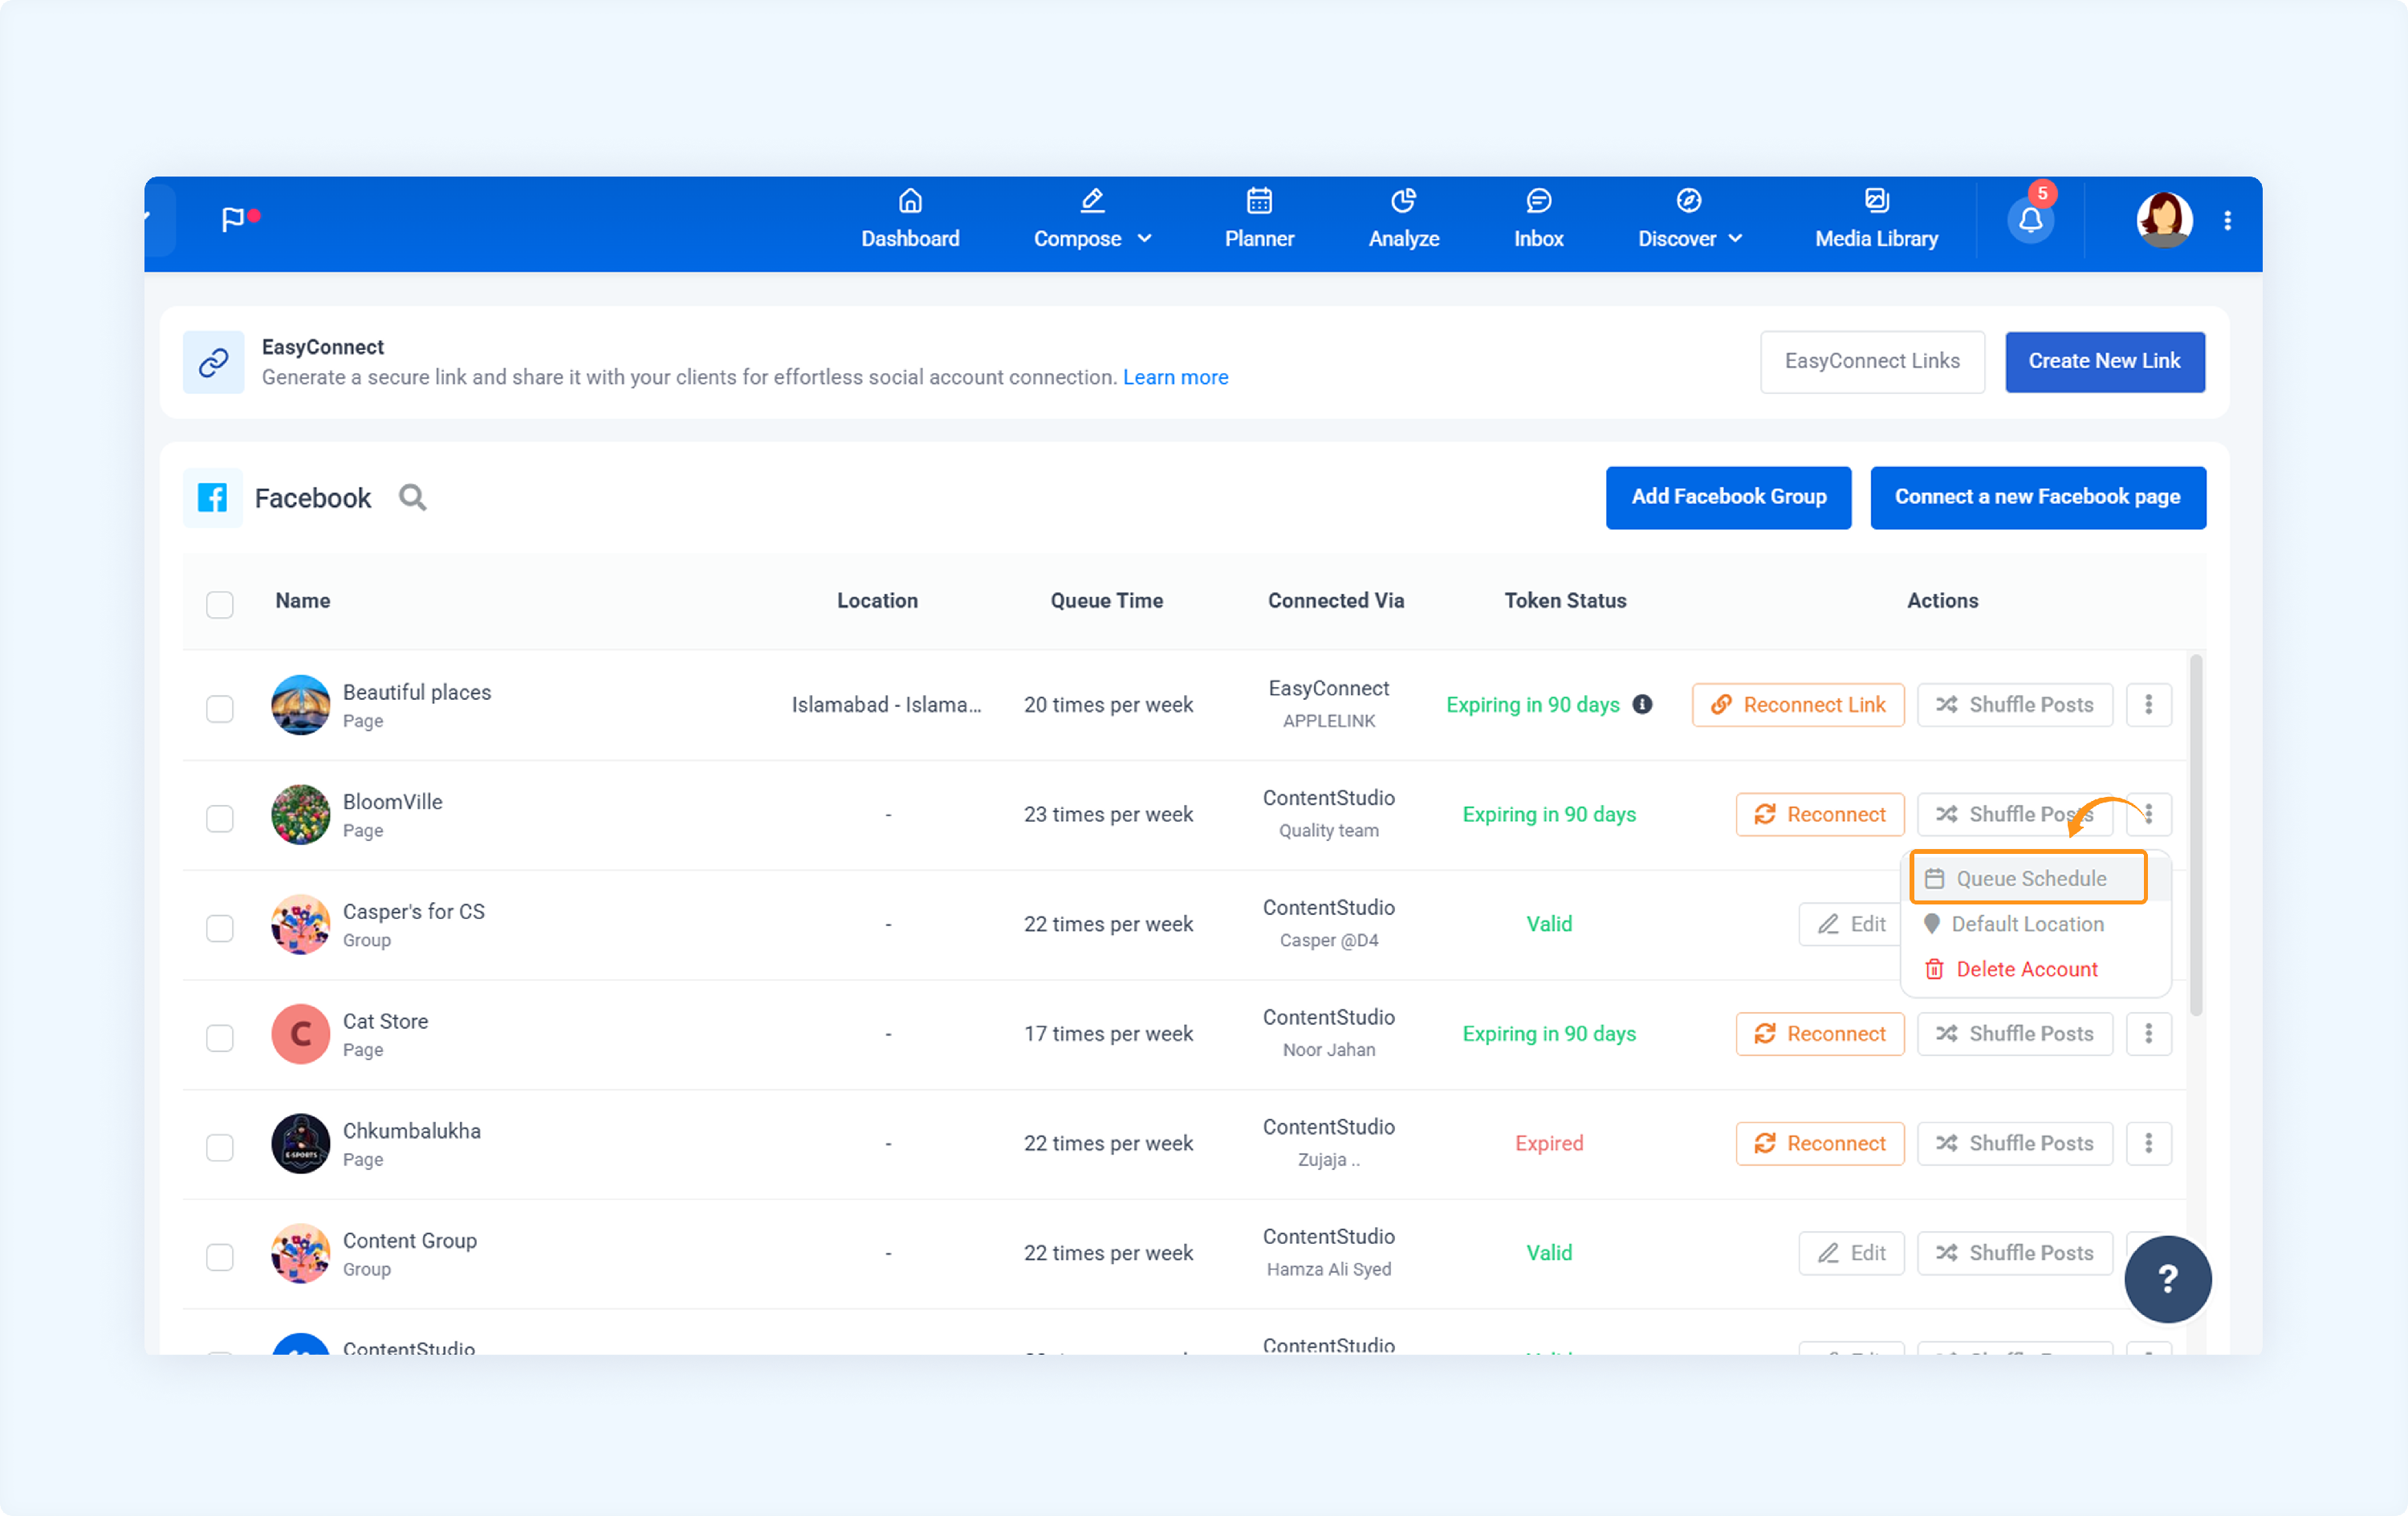Open the help question mark bubble

[x=2167, y=1279]
